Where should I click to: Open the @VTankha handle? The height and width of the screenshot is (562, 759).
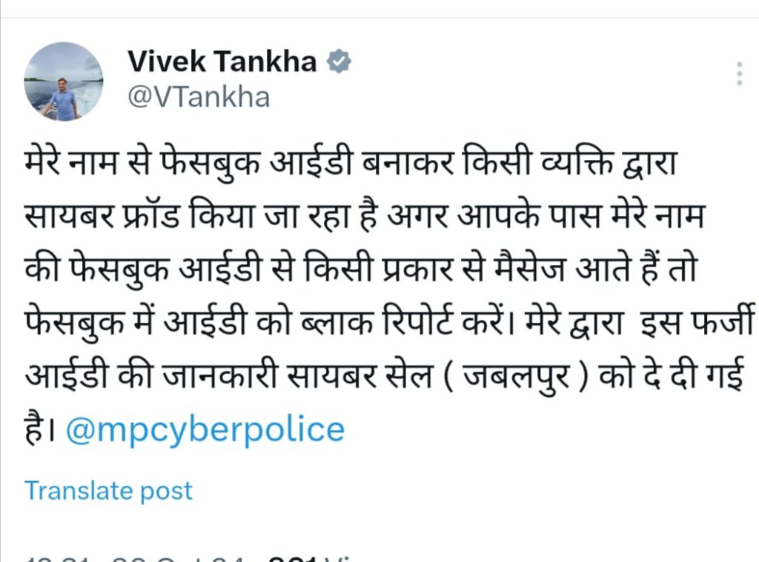tap(199, 97)
